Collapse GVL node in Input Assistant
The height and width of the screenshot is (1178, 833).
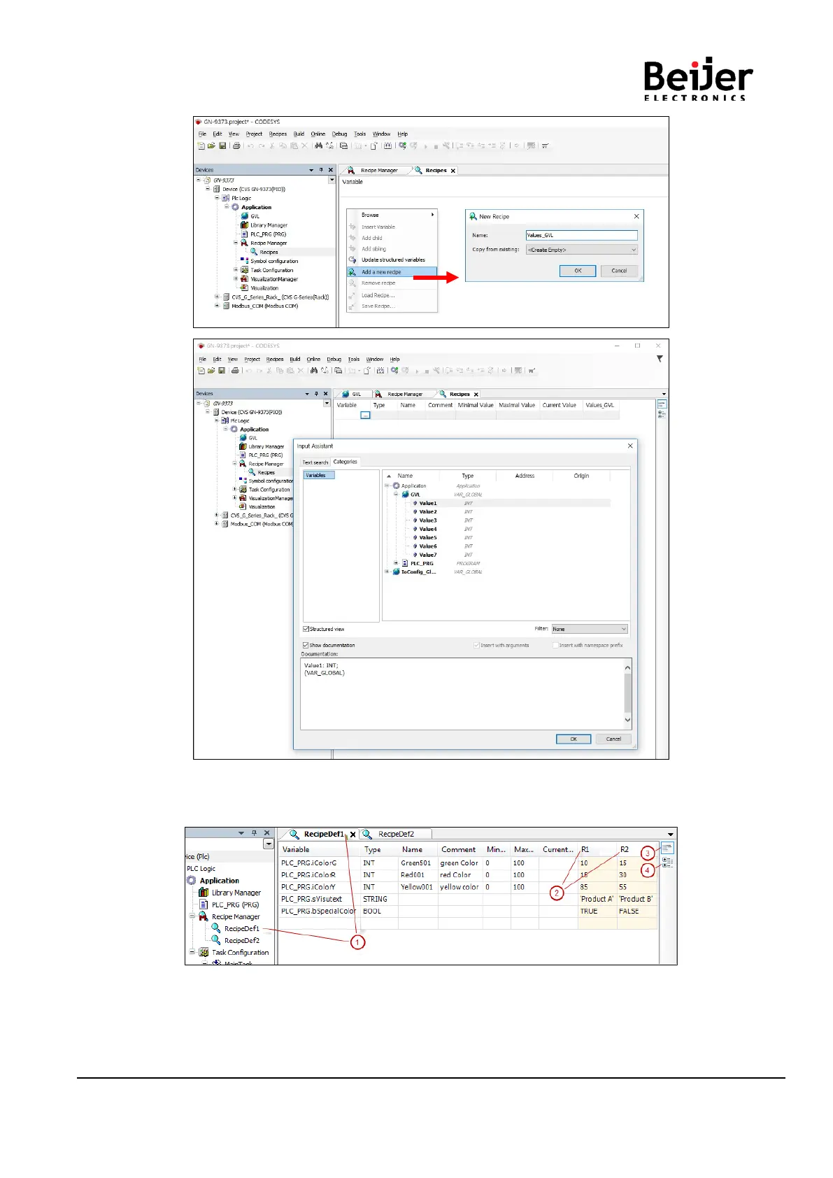pyautogui.click(x=396, y=495)
